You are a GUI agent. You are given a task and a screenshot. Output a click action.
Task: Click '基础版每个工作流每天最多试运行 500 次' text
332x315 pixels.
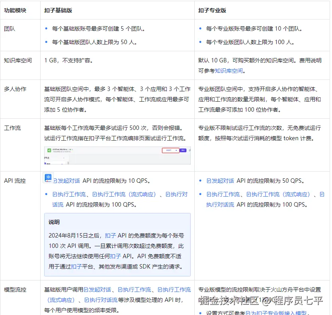[x=96, y=128]
